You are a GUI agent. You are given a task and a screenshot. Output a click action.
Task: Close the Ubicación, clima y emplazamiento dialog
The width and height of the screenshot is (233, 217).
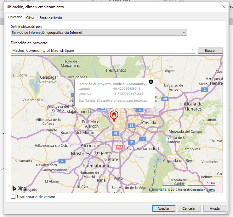click(224, 7)
